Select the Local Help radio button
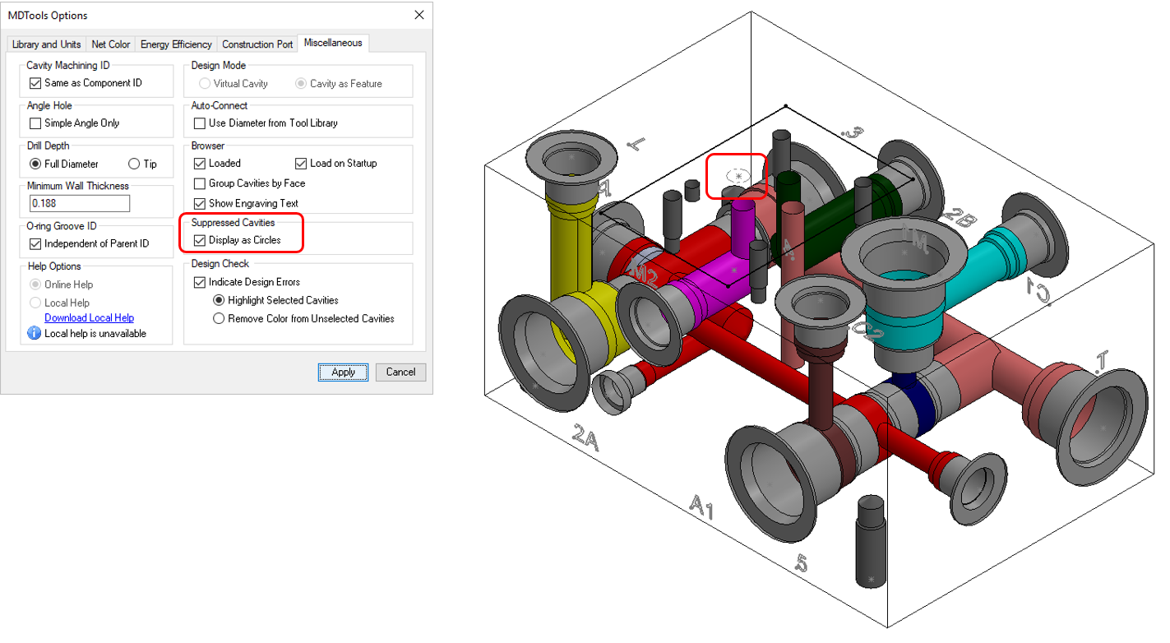The width and height of the screenshot is (1170, 643). [35, 303]
